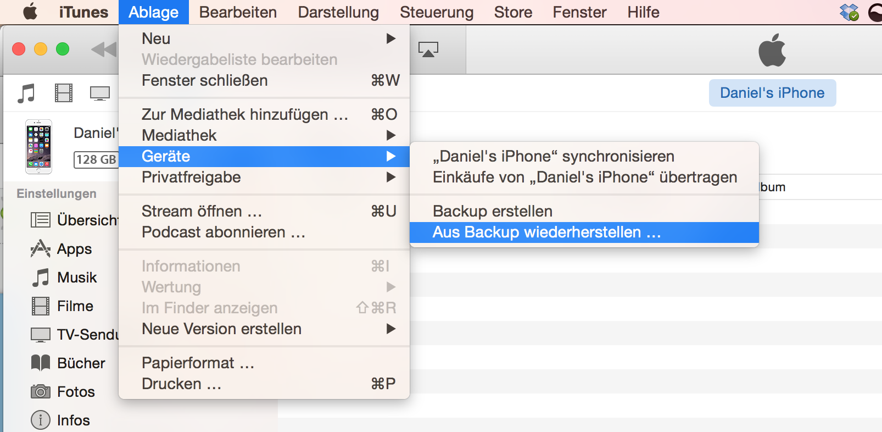Click the AirPlay icon in toolbar
The width and height of the screenshot is (882, 432).
click(428, 49)
